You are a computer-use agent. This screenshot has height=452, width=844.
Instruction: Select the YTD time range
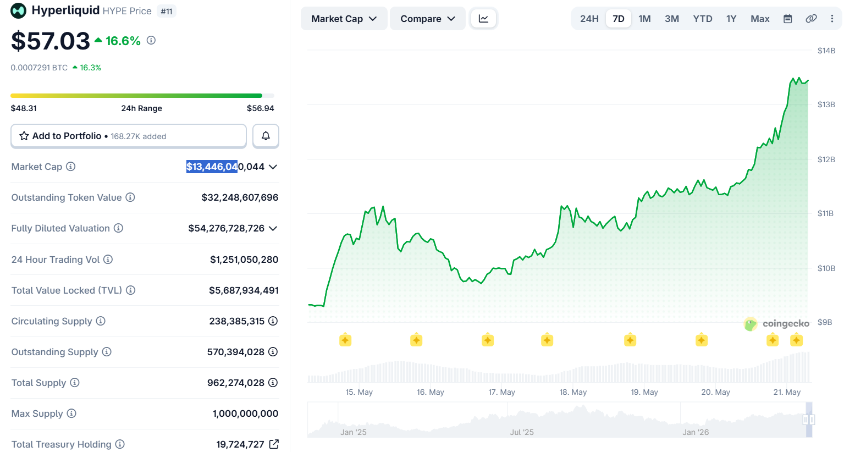coord(703,19)
